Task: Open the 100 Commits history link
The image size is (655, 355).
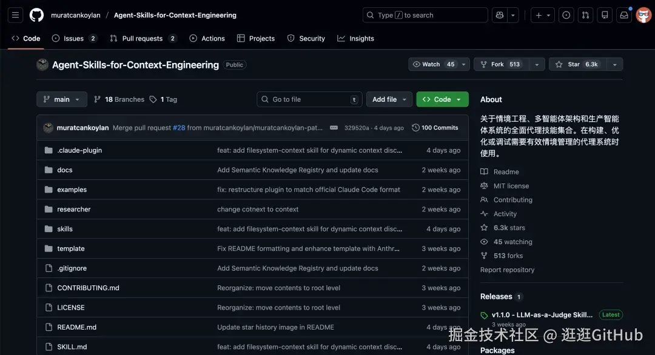Action: point(435,128)
